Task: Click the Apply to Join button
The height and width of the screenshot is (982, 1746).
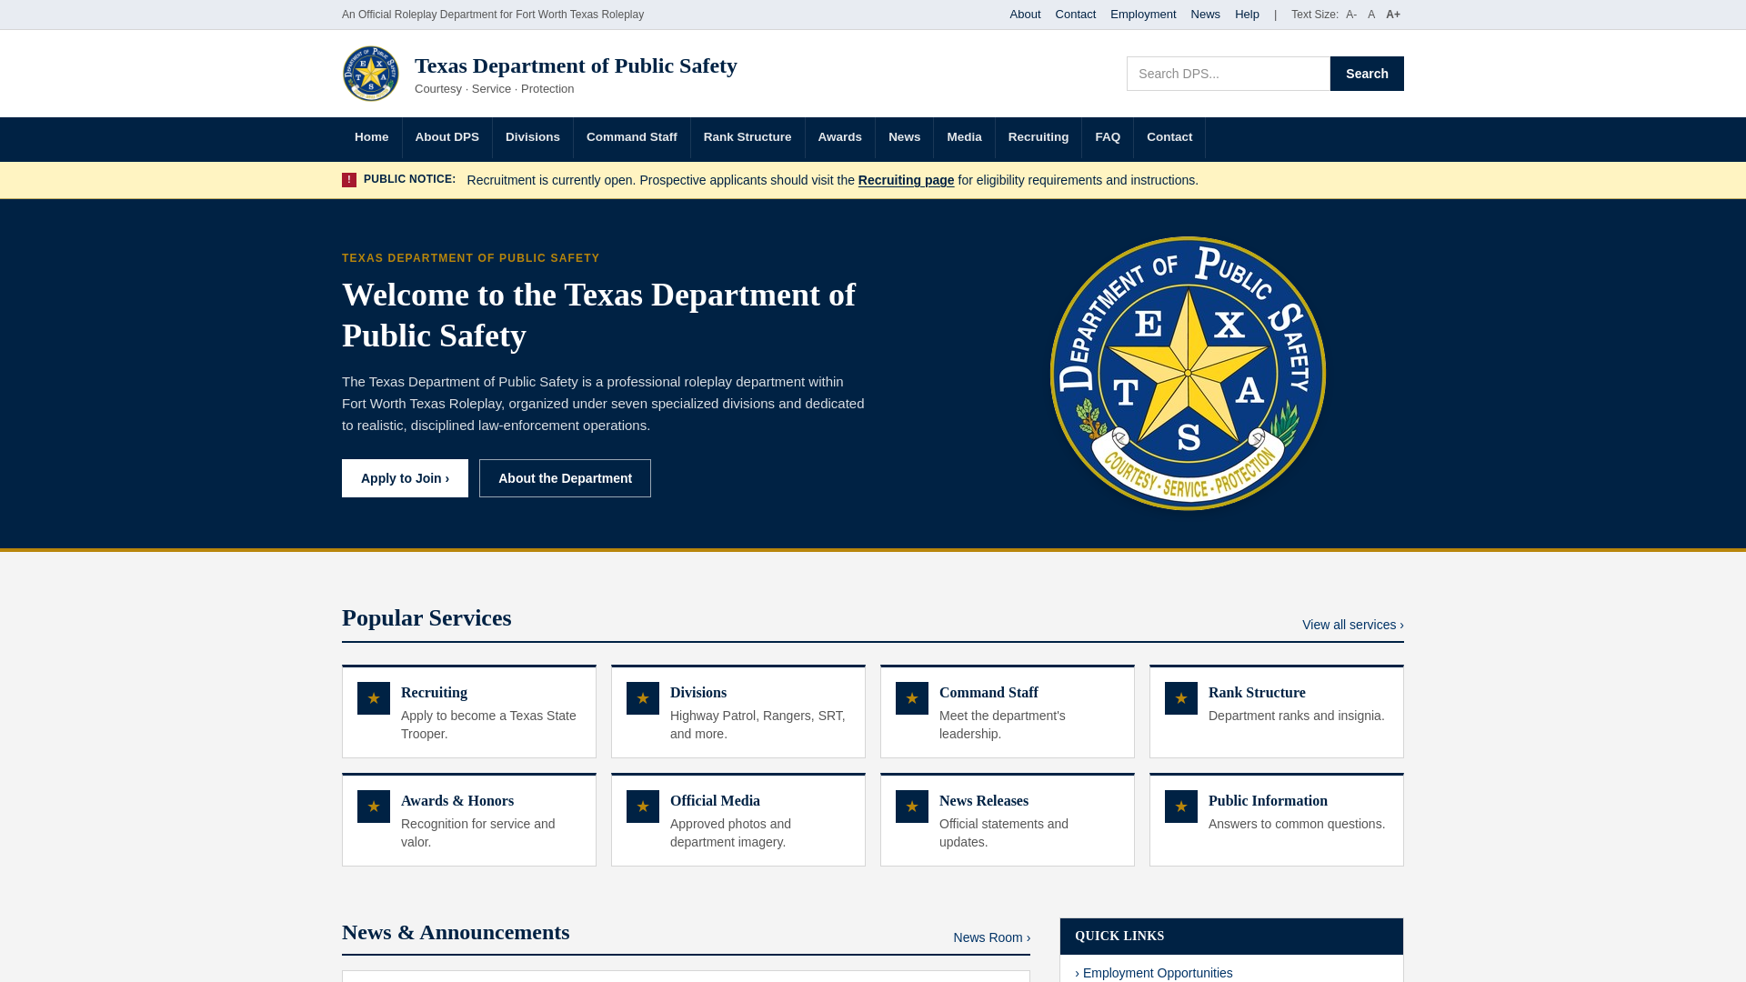Action: coord(405,478)
